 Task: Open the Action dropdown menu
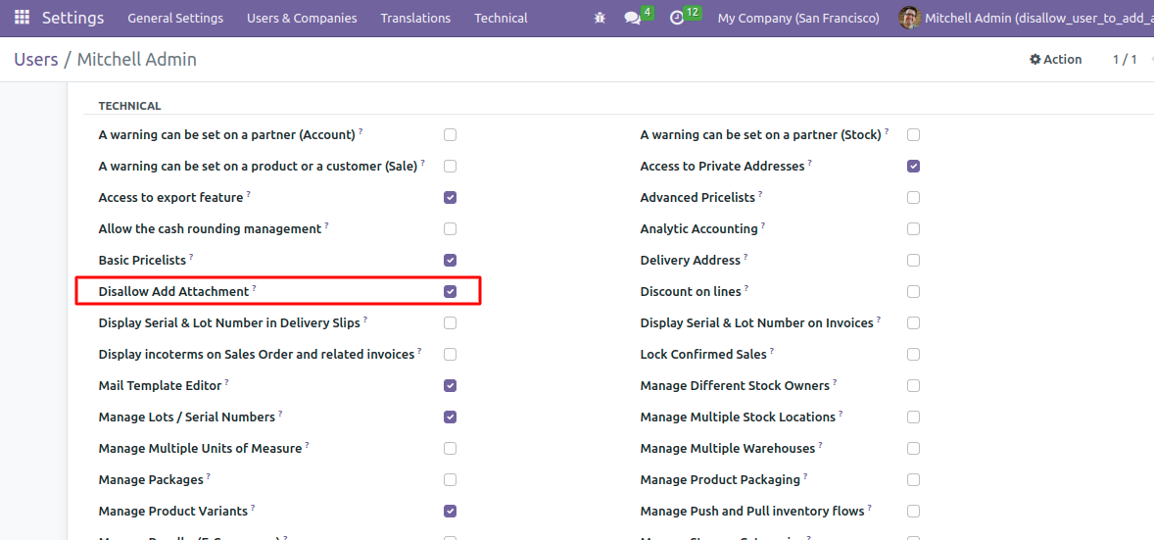point(1055,60)
